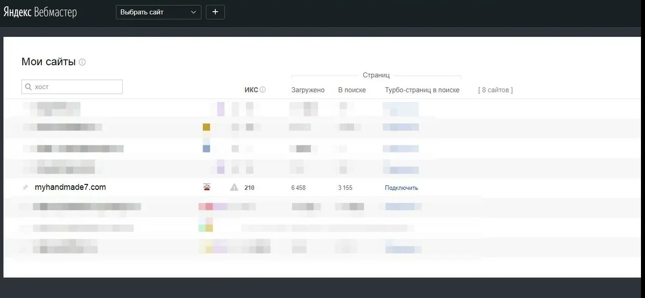Screen dimensions: 645x298
Task: Click the Турбо-страниц в поиске header
Action: pos(422,90)
